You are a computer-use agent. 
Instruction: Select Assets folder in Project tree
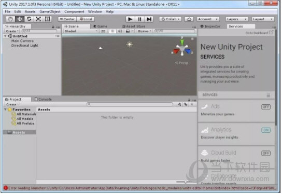click(x=19, y=132)
